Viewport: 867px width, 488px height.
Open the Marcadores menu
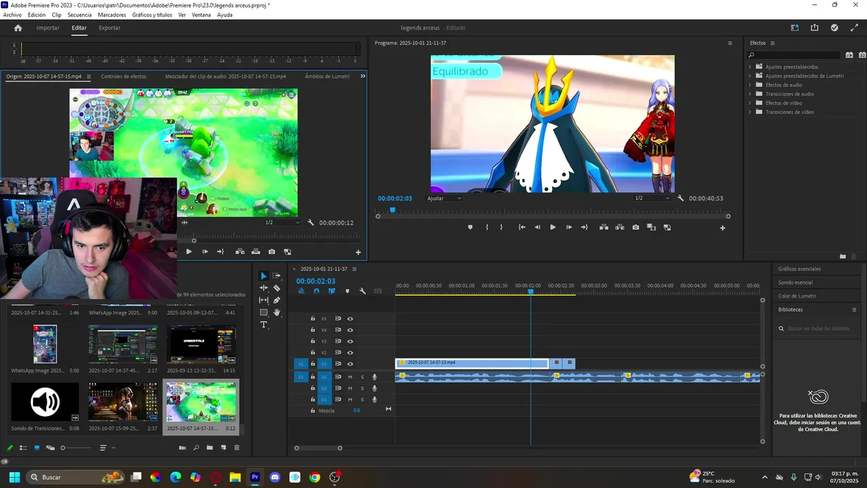coord(112,15)
